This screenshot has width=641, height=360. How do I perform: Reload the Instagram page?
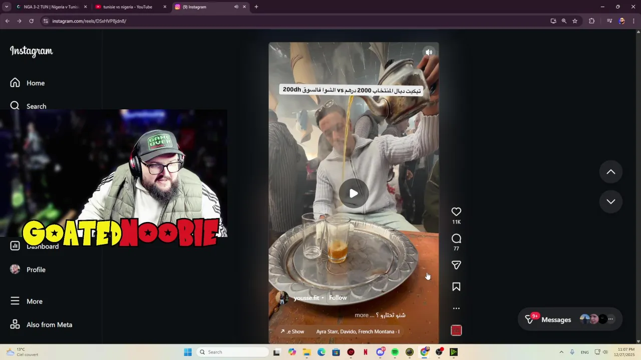[x=31, y=21]
